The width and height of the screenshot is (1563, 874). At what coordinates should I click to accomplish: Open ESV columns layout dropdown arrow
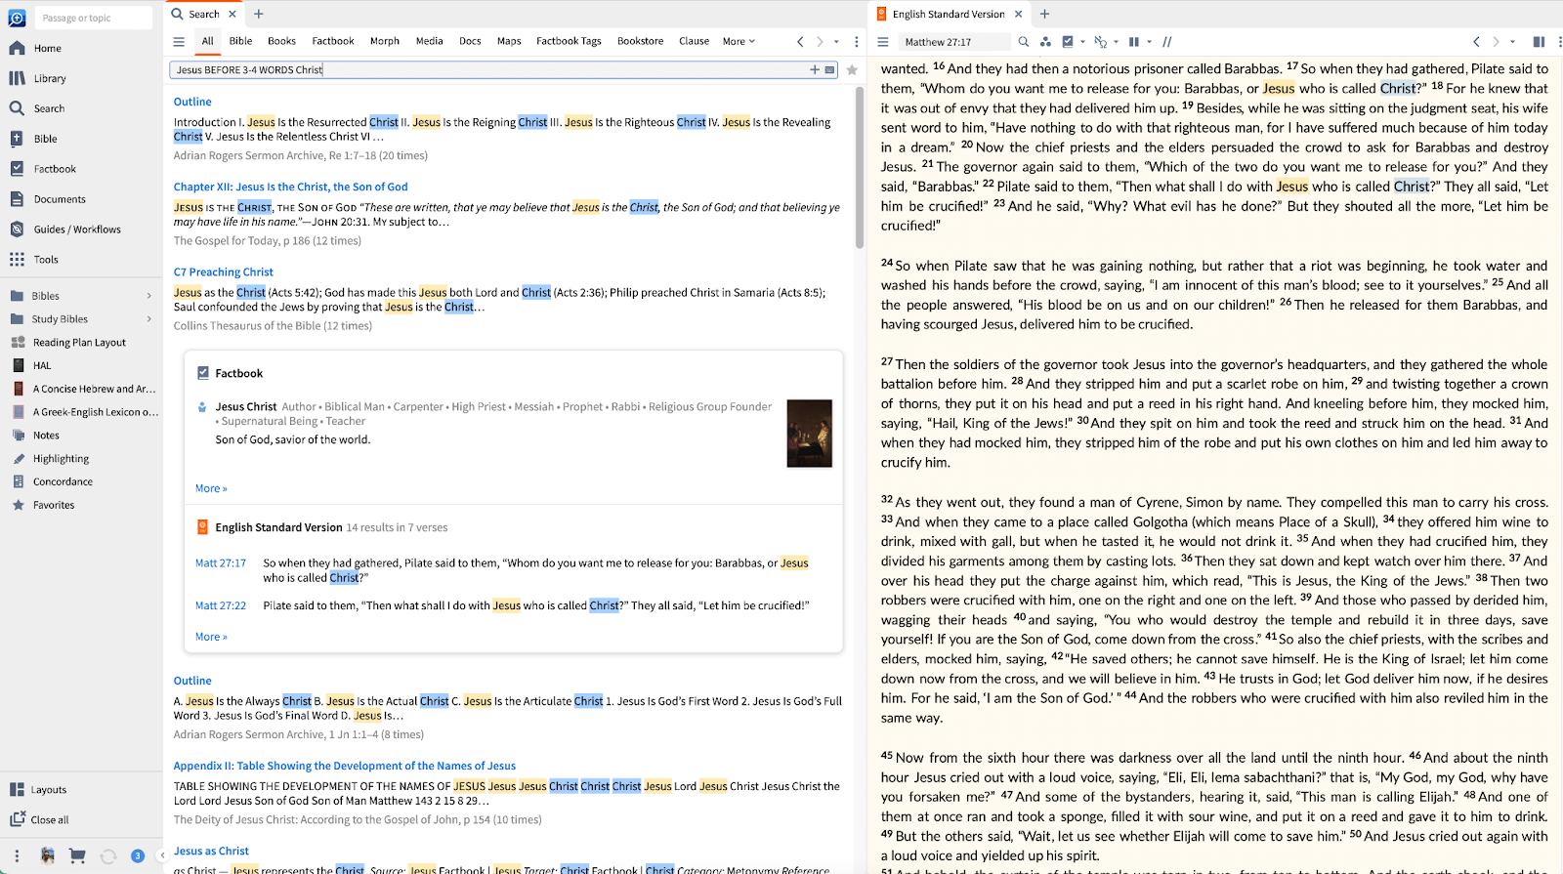point(1149,42)
